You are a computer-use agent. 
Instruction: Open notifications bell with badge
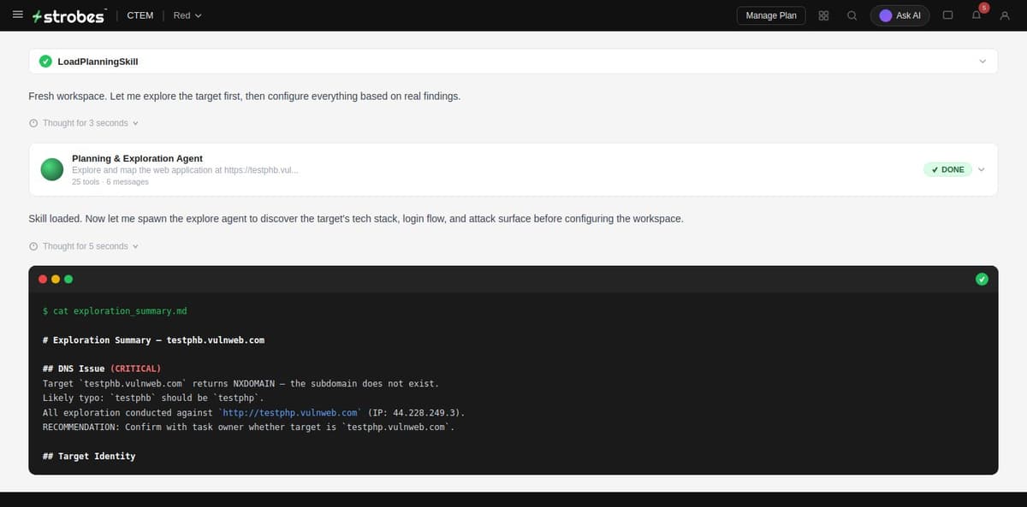click(x=977, y=15)
